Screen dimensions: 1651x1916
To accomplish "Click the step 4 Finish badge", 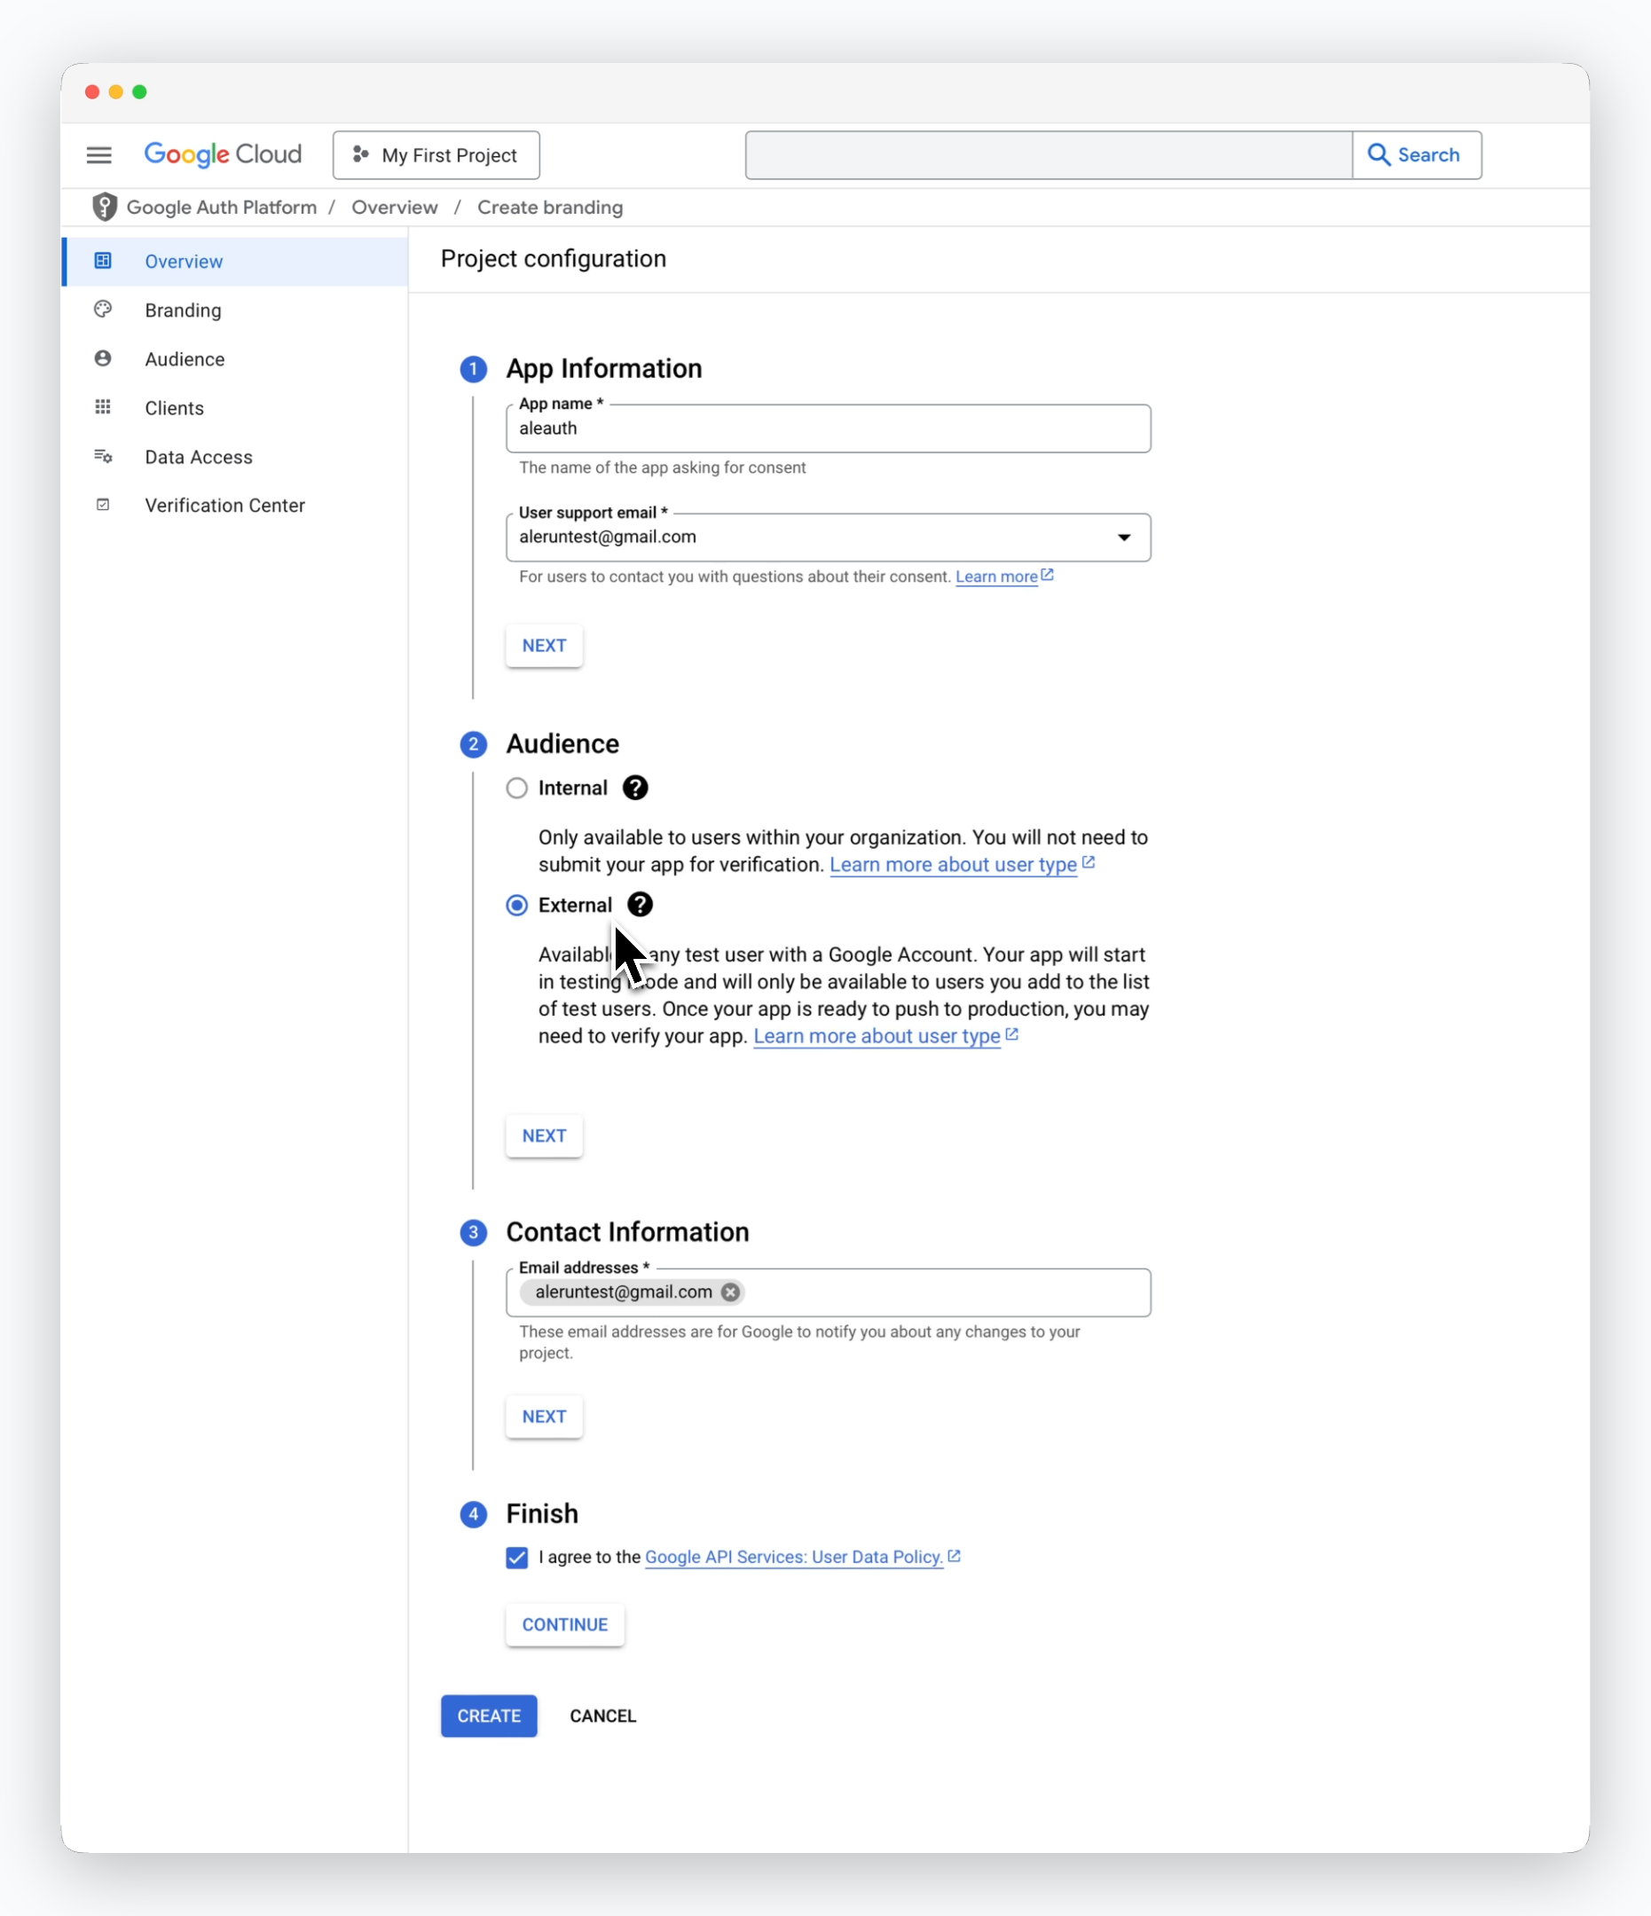I will tap(474, 1514).
